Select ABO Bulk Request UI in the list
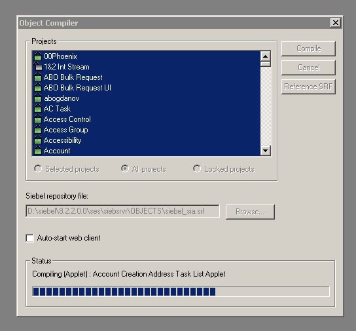The height and width of the screenshot is (331, 356). pyautogui.click(x=77, y=88)
